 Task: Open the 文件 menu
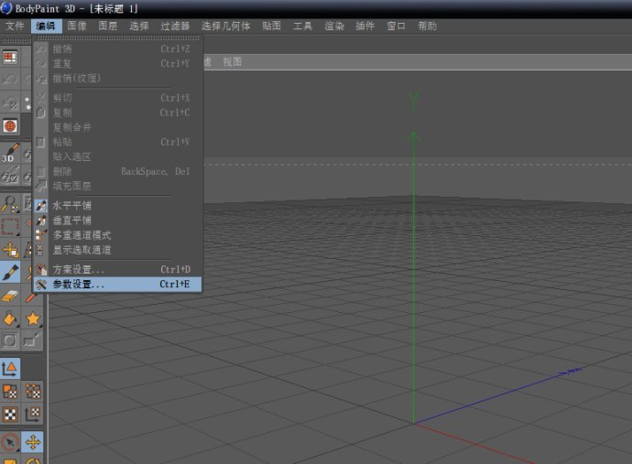pos(15,27)
